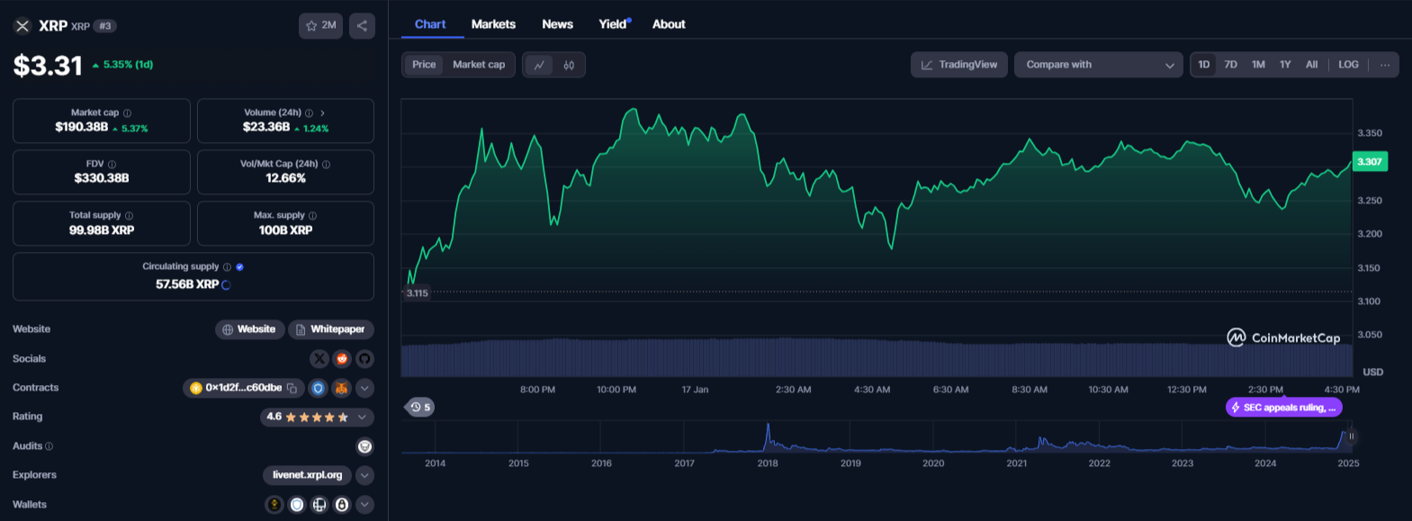1412x521 pixels.
Task: Open the Markets tab
Action: 493,24
